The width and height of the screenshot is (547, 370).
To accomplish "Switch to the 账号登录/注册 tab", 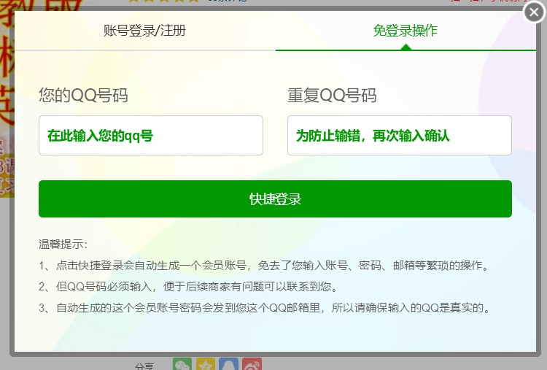I will pos(144,31).
